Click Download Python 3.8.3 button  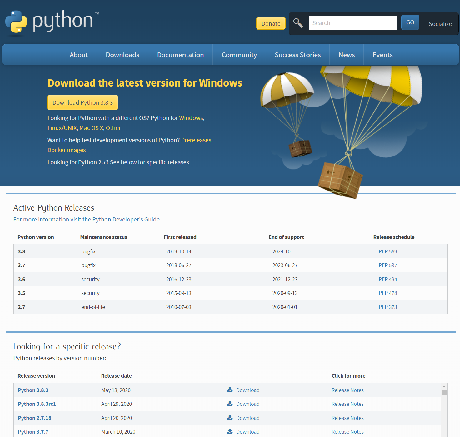[83, 102]
